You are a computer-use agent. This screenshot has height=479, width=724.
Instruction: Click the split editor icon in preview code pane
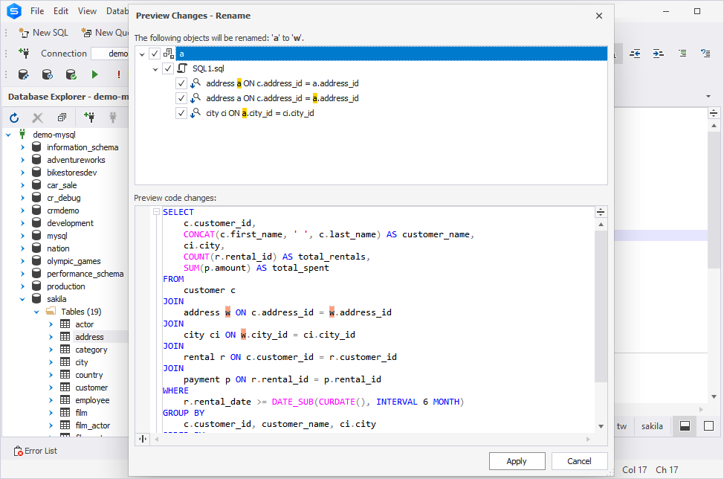[601, 212]
